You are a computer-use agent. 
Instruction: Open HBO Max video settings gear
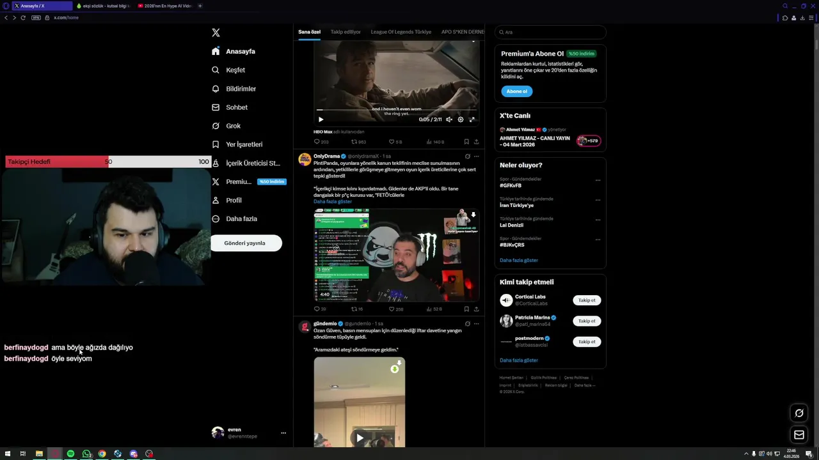(x=461, y=119)
